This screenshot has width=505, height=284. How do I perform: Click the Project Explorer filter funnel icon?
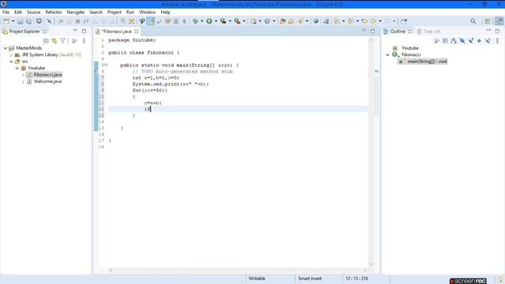click(x=63, y=41)
